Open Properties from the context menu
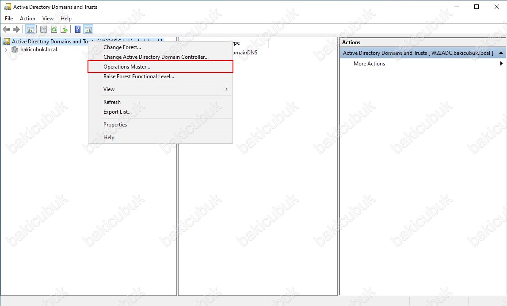 (x=160, y=125)
